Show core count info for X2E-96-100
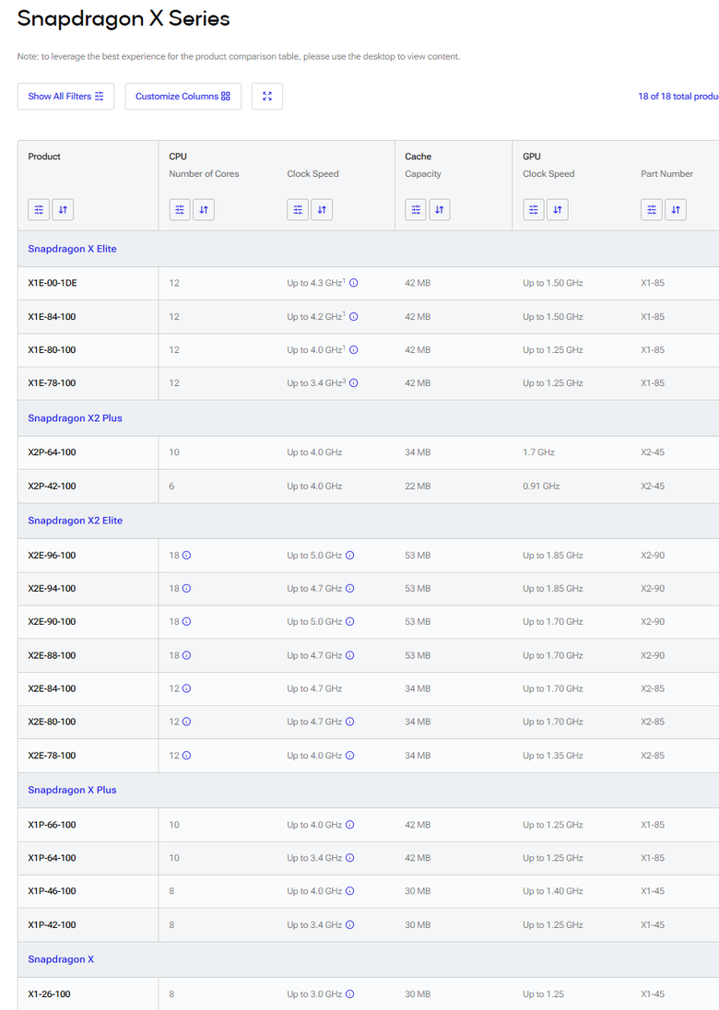The image size is (719, 1010). 186,556
